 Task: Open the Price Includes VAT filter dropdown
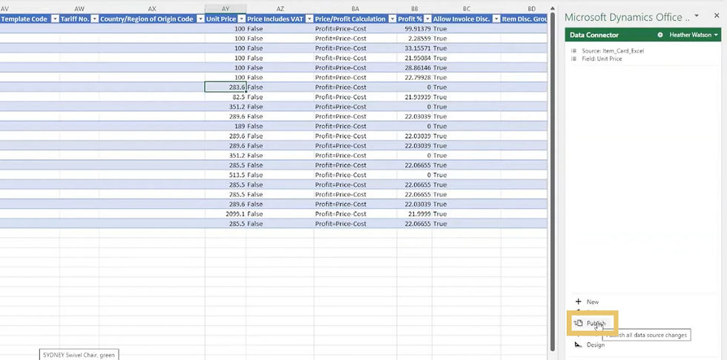click(309, 19)
